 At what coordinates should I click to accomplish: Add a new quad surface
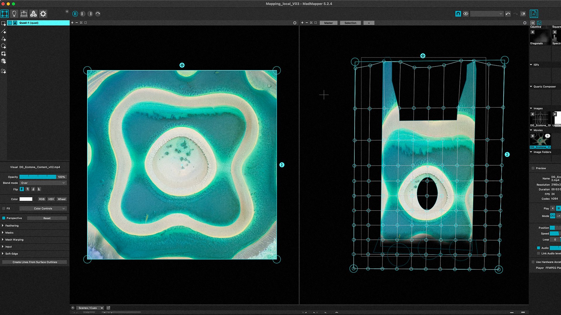click(4, 23)
